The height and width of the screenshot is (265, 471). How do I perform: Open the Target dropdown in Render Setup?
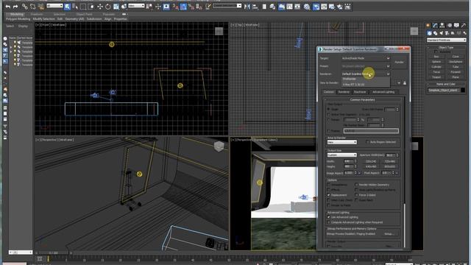(365, 58)
